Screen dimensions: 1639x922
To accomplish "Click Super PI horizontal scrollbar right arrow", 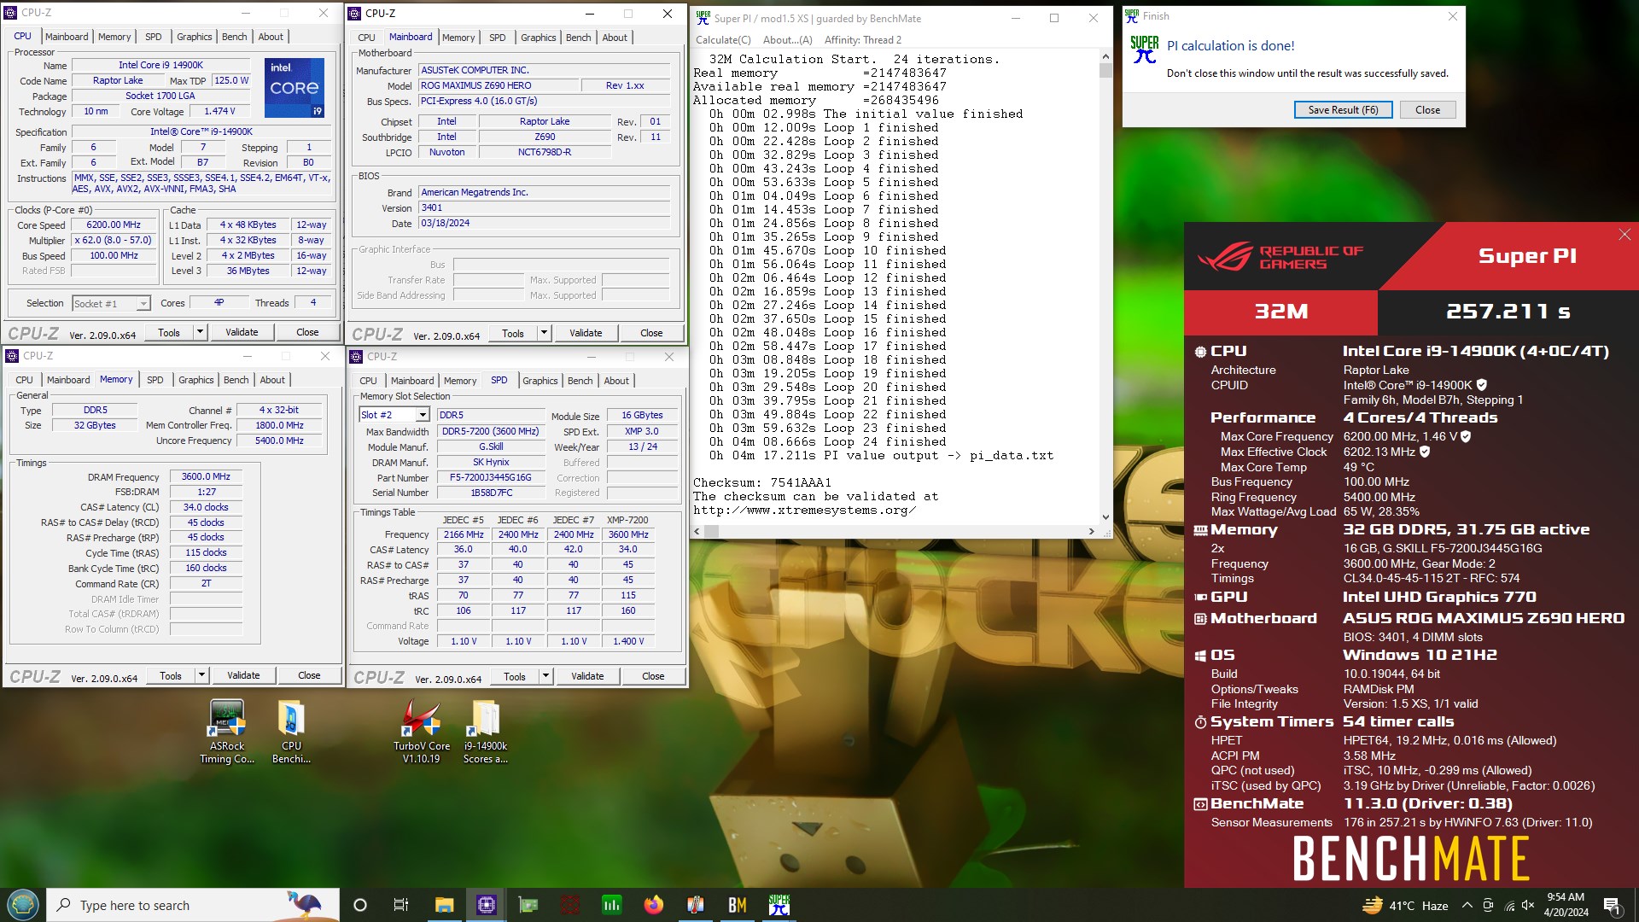I will 1091,531.
